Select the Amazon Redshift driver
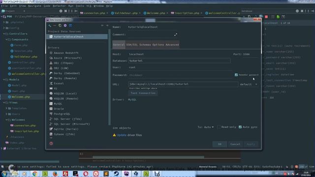The image size is (315, 177). click(x=66, y=53)
